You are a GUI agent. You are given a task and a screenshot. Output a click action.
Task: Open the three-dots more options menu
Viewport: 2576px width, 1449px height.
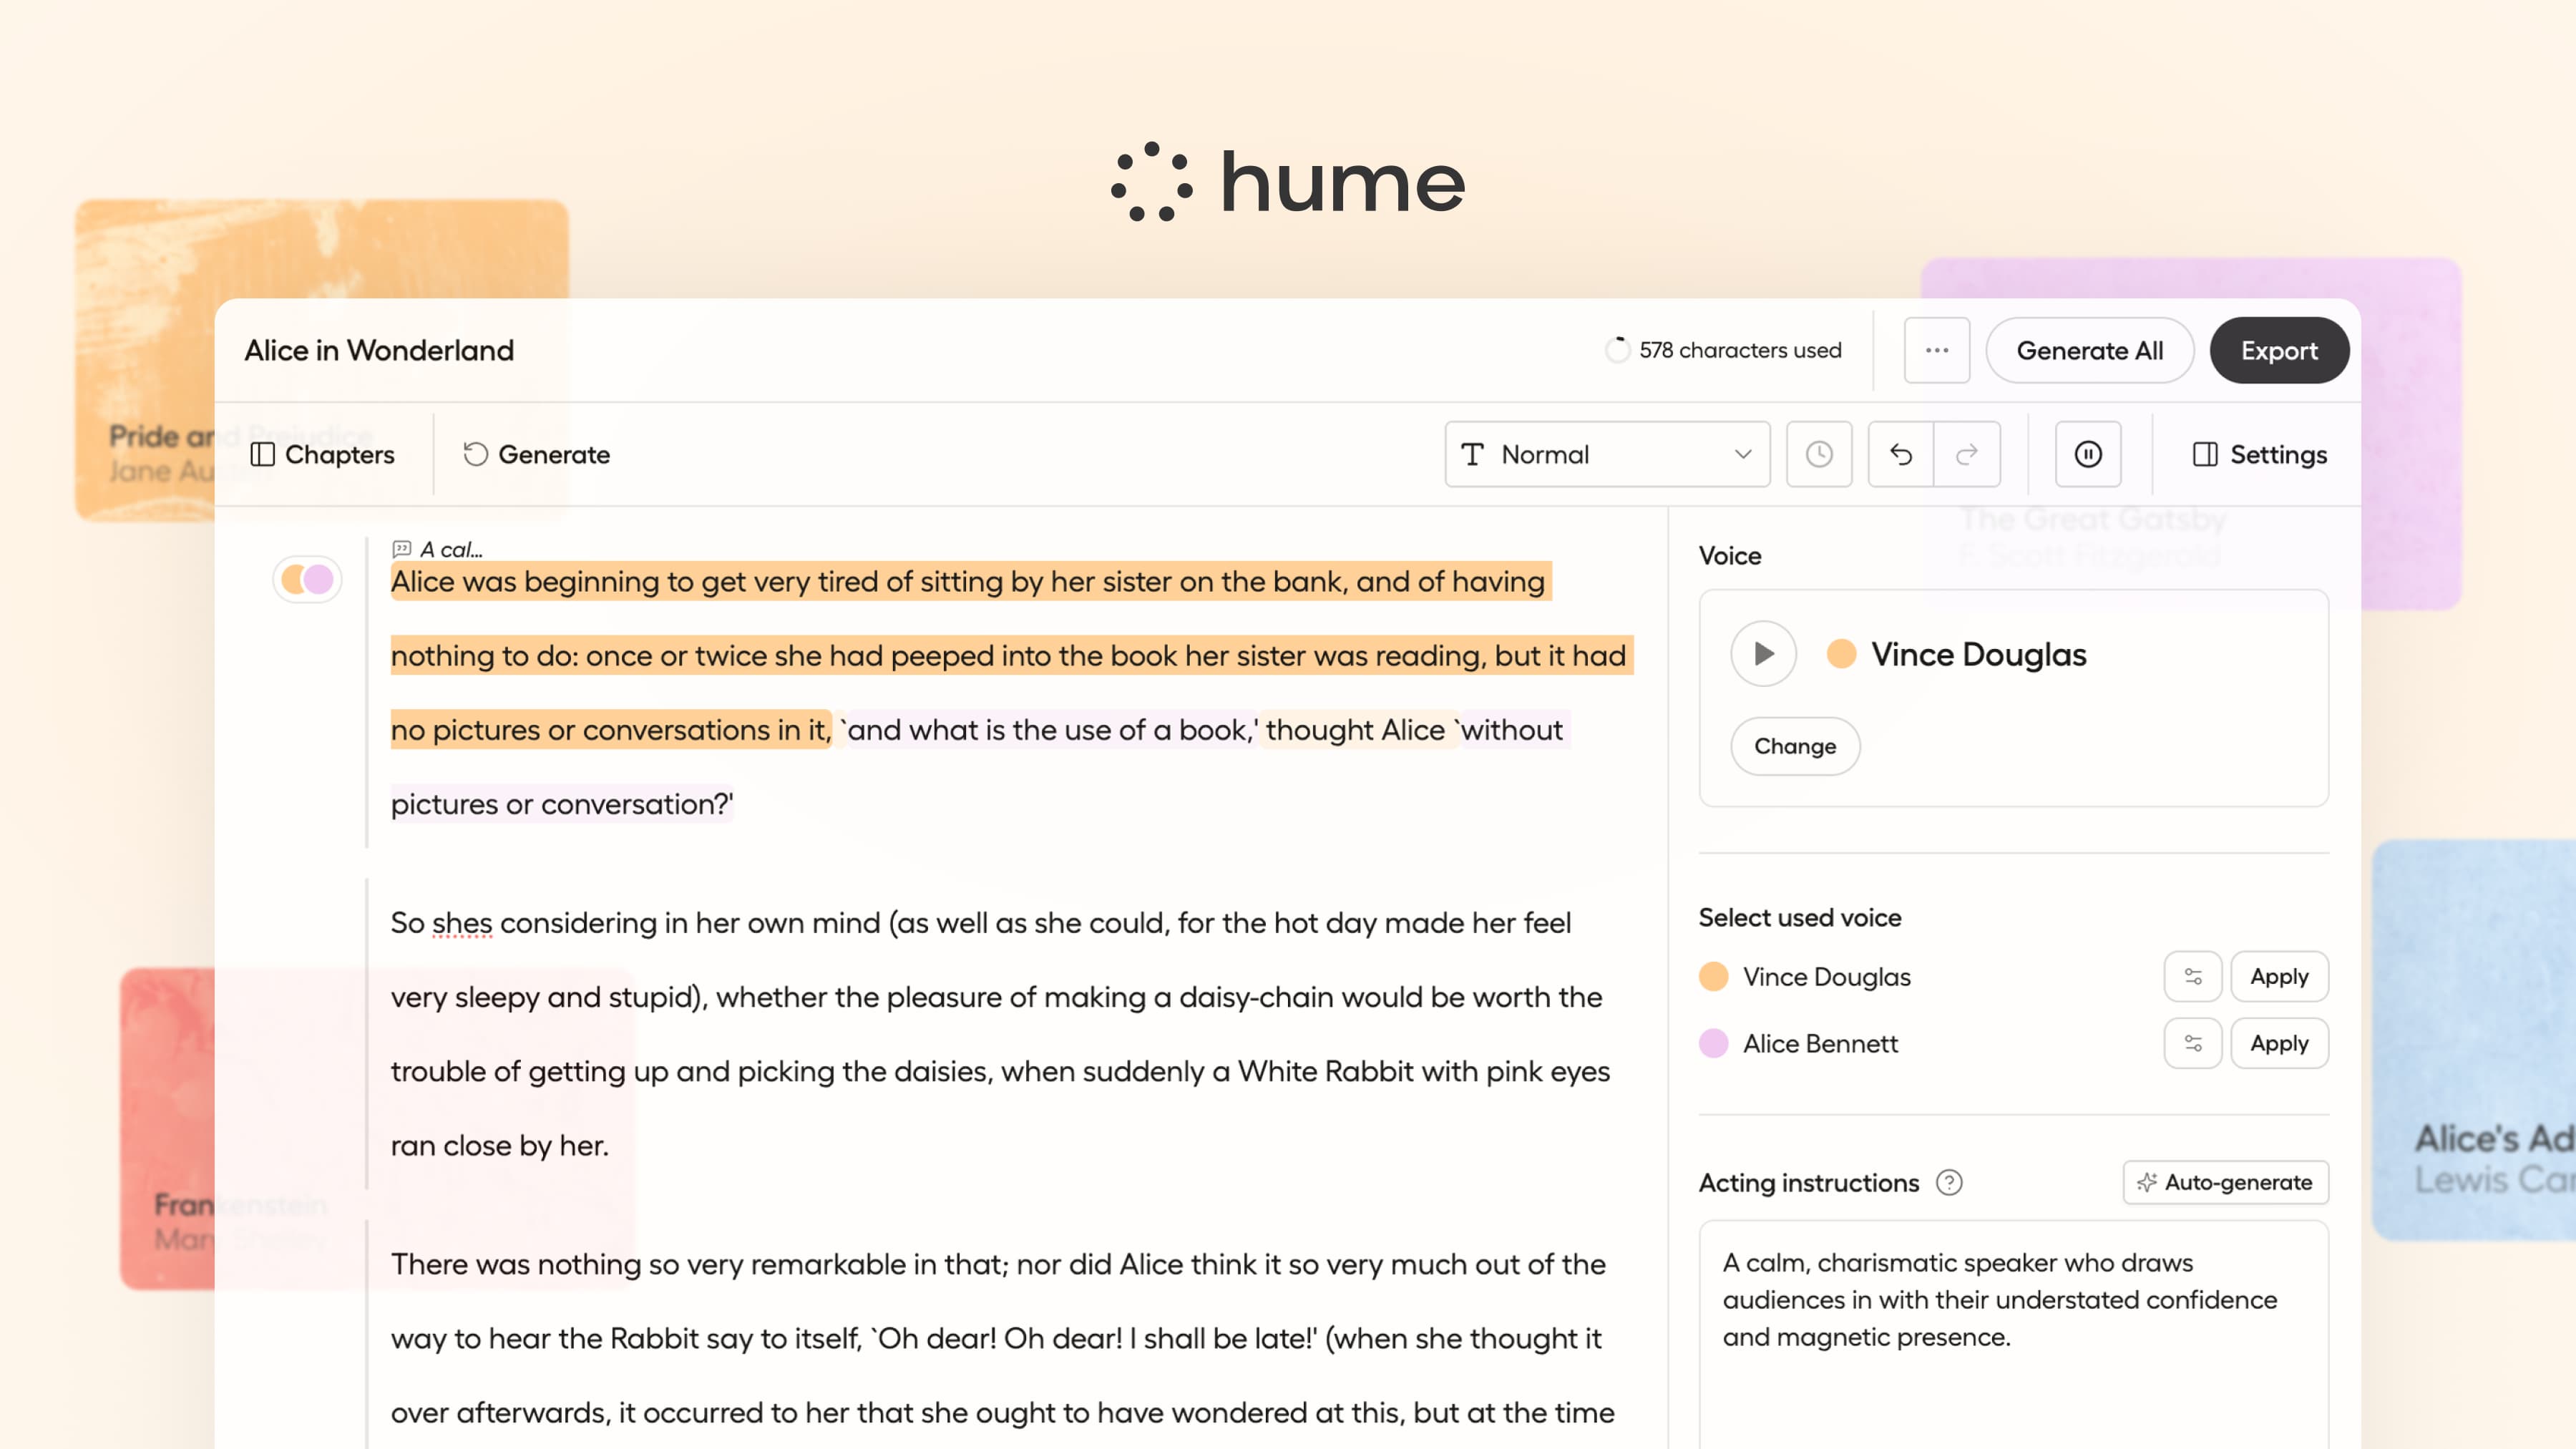point(1936,350)
